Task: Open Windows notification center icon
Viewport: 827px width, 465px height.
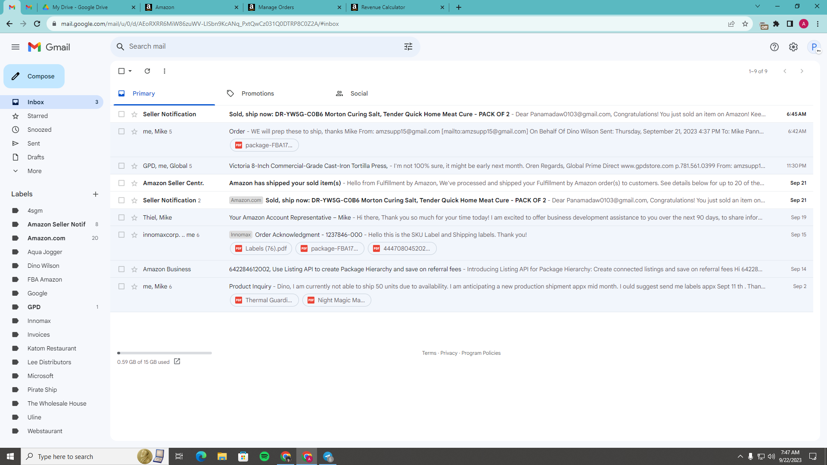Action: 813,456
